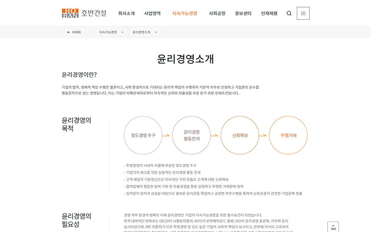This screenshot has height=232, width=371.
Task: Open 사업영역 menu
Action: (x=152, y=14)
